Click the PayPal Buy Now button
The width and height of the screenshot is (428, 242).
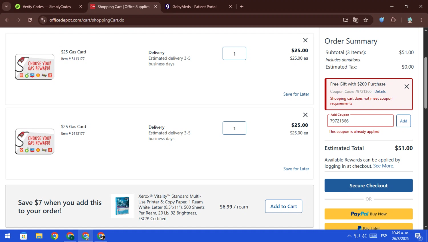368,214
